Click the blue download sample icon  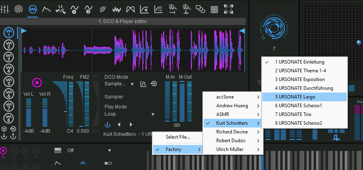click(x=107, y=124)
